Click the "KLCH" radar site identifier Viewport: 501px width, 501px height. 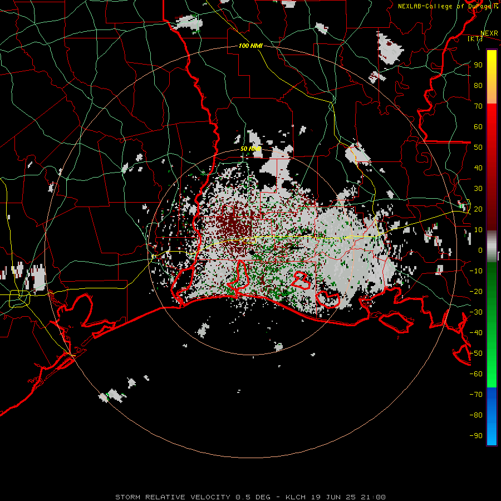[x=296, y=497]
